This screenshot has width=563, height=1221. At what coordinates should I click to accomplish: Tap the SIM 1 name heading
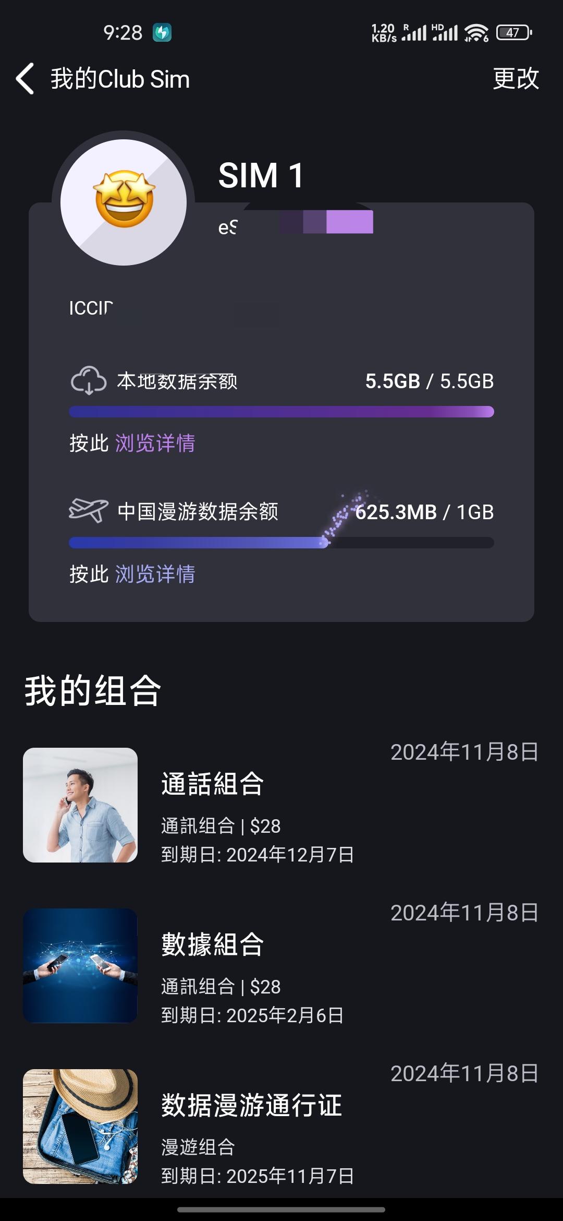[x=261, y=175]
